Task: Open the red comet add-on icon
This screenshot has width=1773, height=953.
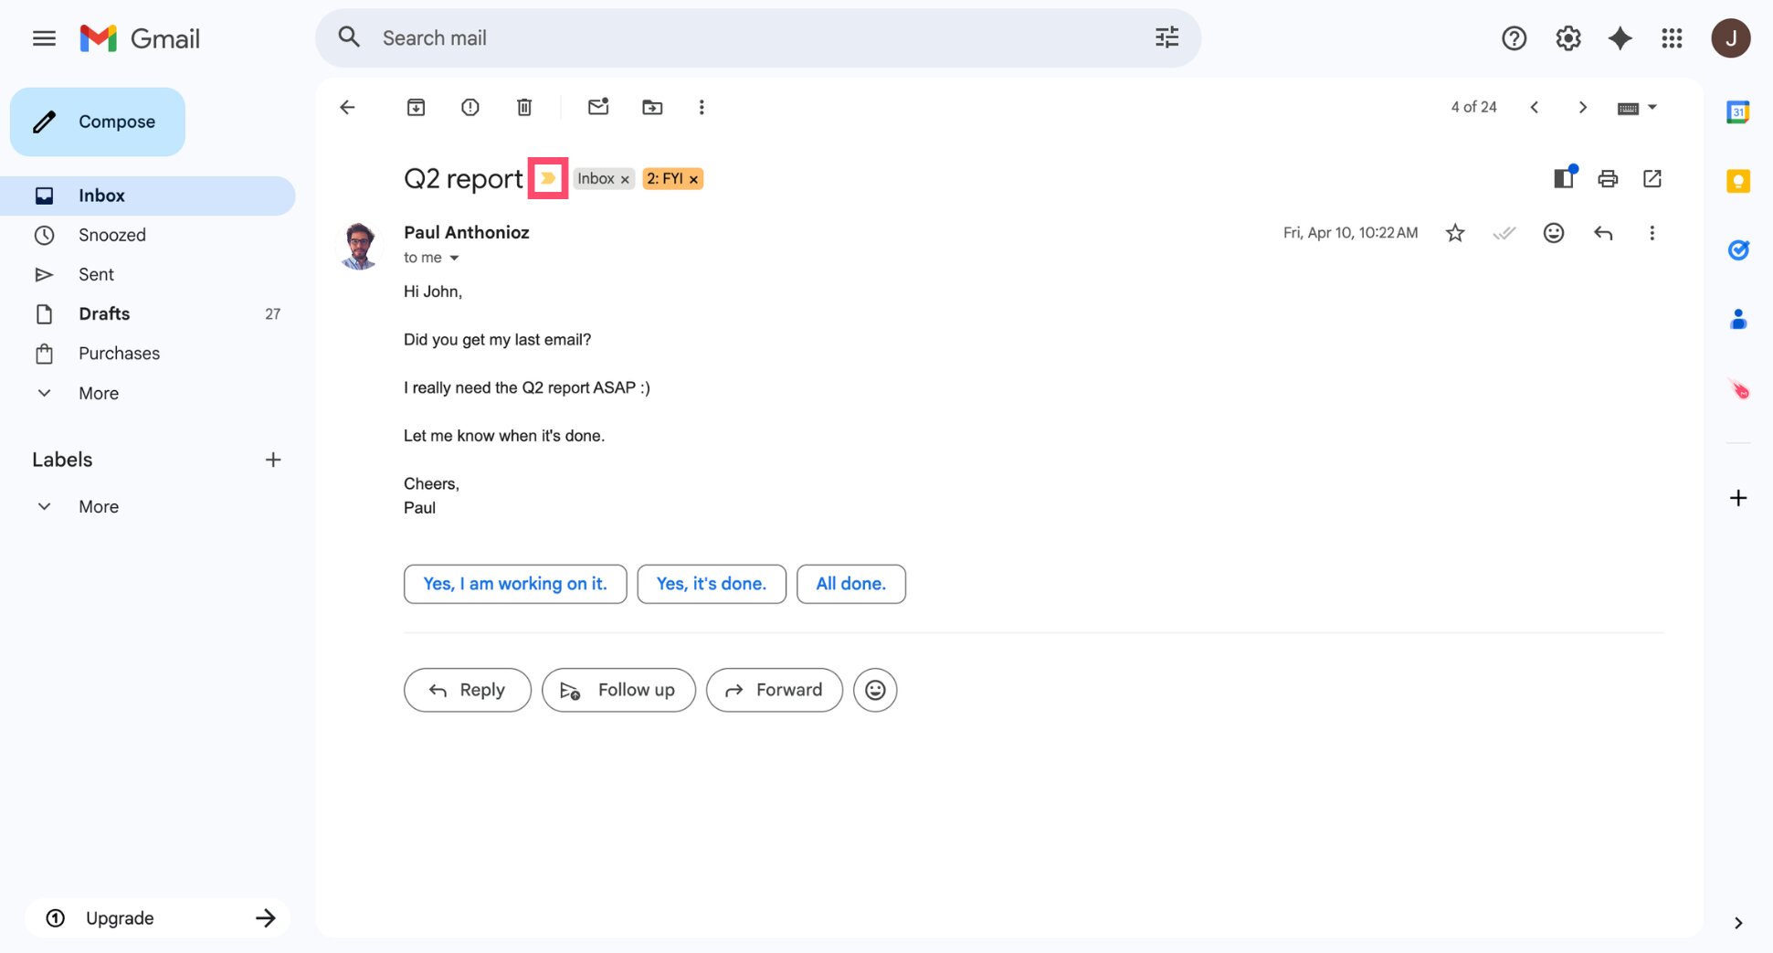Action: (1738, 389)
